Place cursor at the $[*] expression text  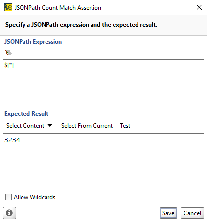tap(9, 65)
